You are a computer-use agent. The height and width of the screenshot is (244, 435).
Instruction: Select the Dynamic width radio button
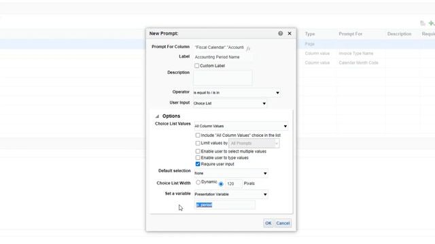[198, 182]
